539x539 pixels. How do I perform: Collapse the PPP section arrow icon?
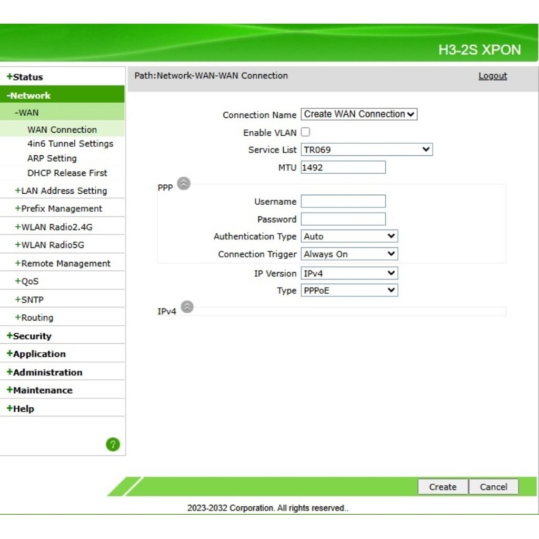point(184,184)
